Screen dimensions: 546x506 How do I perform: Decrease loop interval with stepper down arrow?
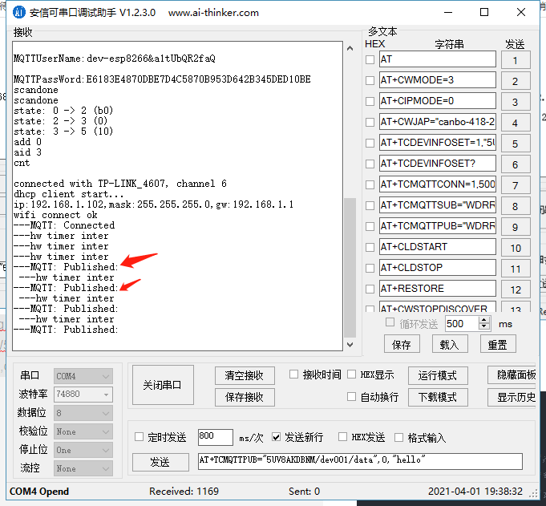point(484,326)
